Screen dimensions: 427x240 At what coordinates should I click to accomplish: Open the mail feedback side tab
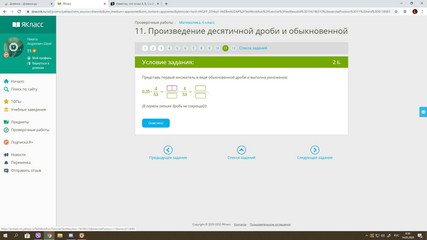pyautogui.click(x=423, y=112)
